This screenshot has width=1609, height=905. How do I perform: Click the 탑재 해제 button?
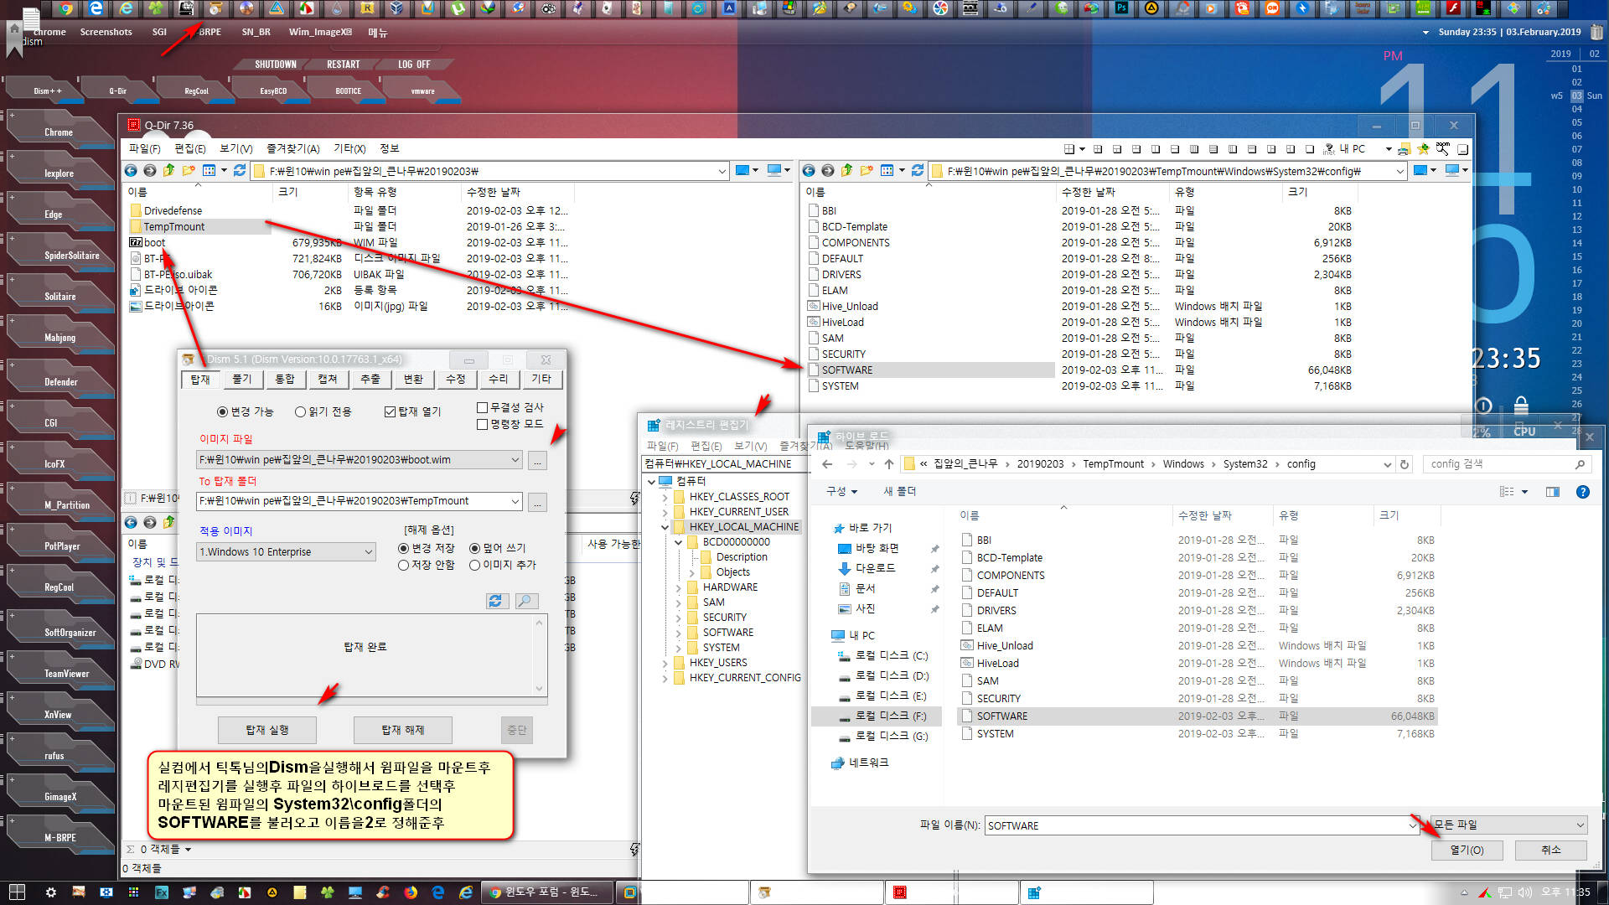403,730
